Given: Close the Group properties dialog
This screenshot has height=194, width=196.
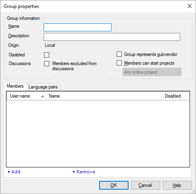Looking at the screenshot, I should tap(190, 6).
